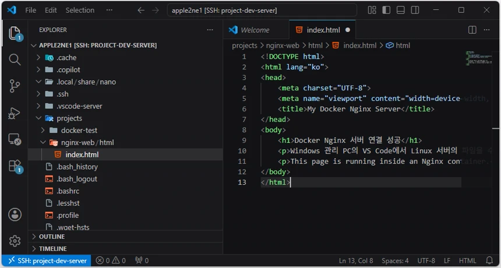Split the editor to the right
This screenshot has height=268, width=501.
(x=472, y=30)
